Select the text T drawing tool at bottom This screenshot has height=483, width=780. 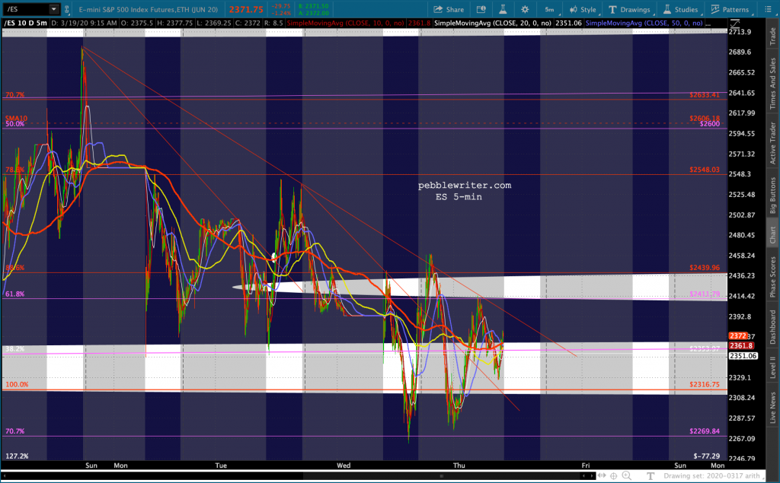coord(651,476)
